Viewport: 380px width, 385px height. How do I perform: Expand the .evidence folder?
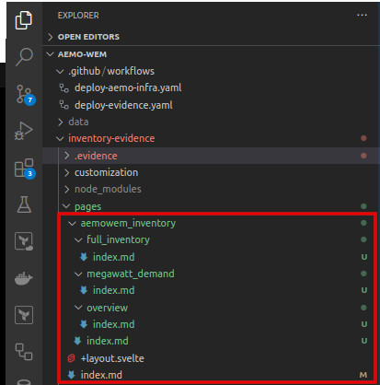click(x=66, y=156)
